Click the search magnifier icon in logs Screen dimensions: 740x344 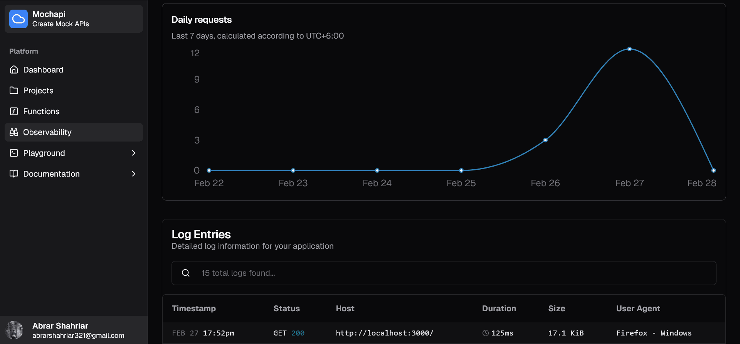pyautogui.click(x=186, y=273)
